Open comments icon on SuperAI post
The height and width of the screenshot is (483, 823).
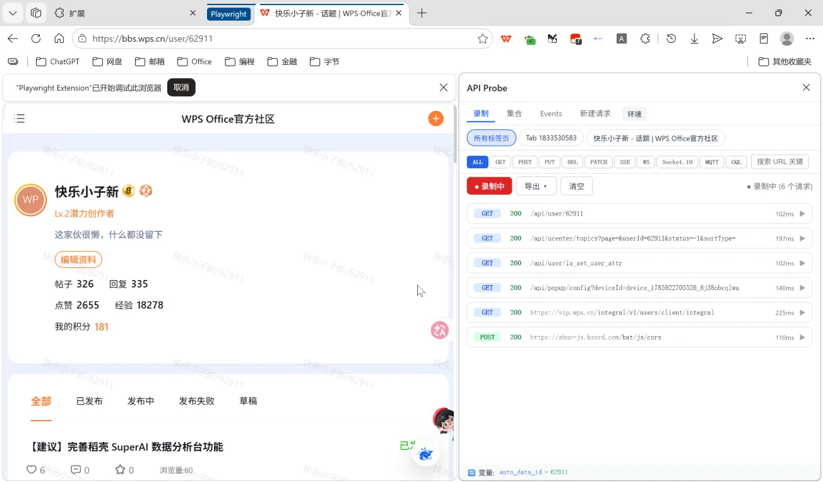76,470
